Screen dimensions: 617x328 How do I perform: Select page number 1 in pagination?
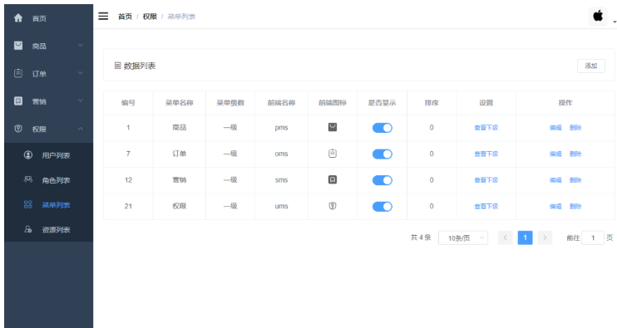point(525,237)
